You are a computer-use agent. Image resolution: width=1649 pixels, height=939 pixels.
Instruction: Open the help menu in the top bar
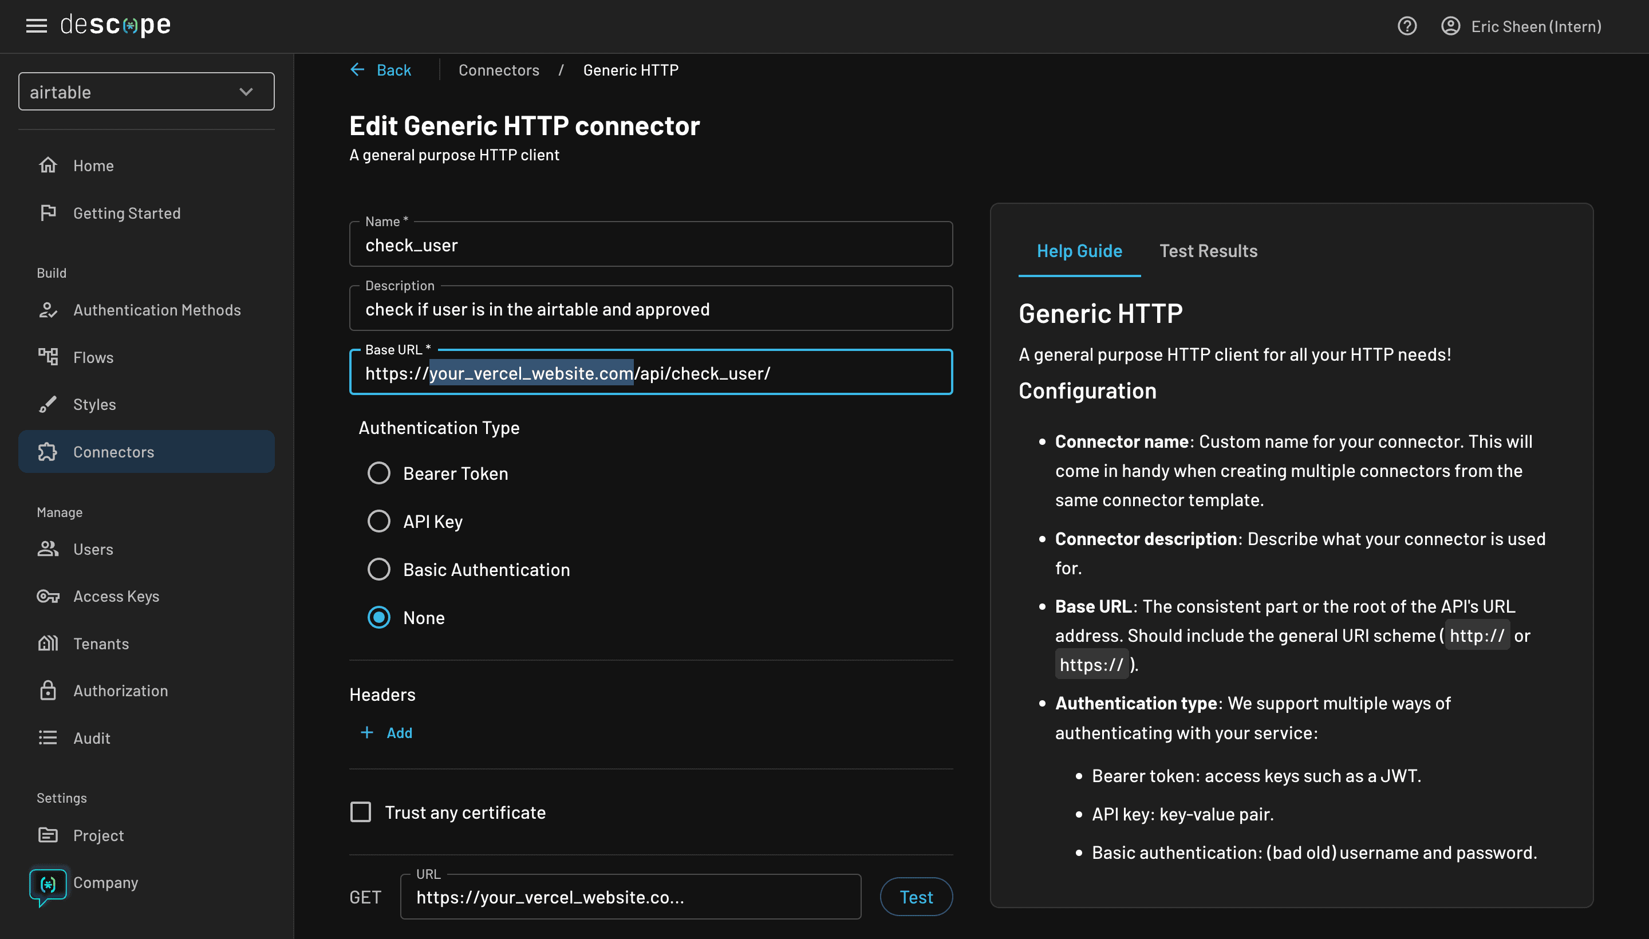[x=1407, y=26]
